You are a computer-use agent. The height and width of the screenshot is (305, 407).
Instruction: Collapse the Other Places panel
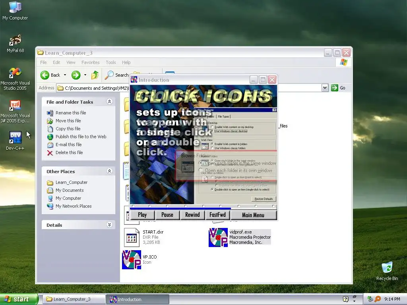(x=109, y=171)
